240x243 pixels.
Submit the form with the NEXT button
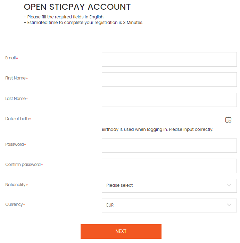tap(121, 232)
